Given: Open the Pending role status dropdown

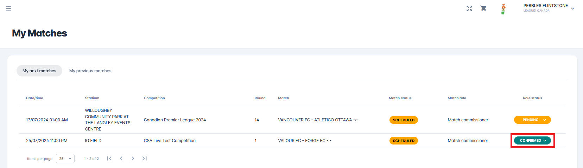Looking at the screenshot, I should pyautogui.click(x=532, y=120).
